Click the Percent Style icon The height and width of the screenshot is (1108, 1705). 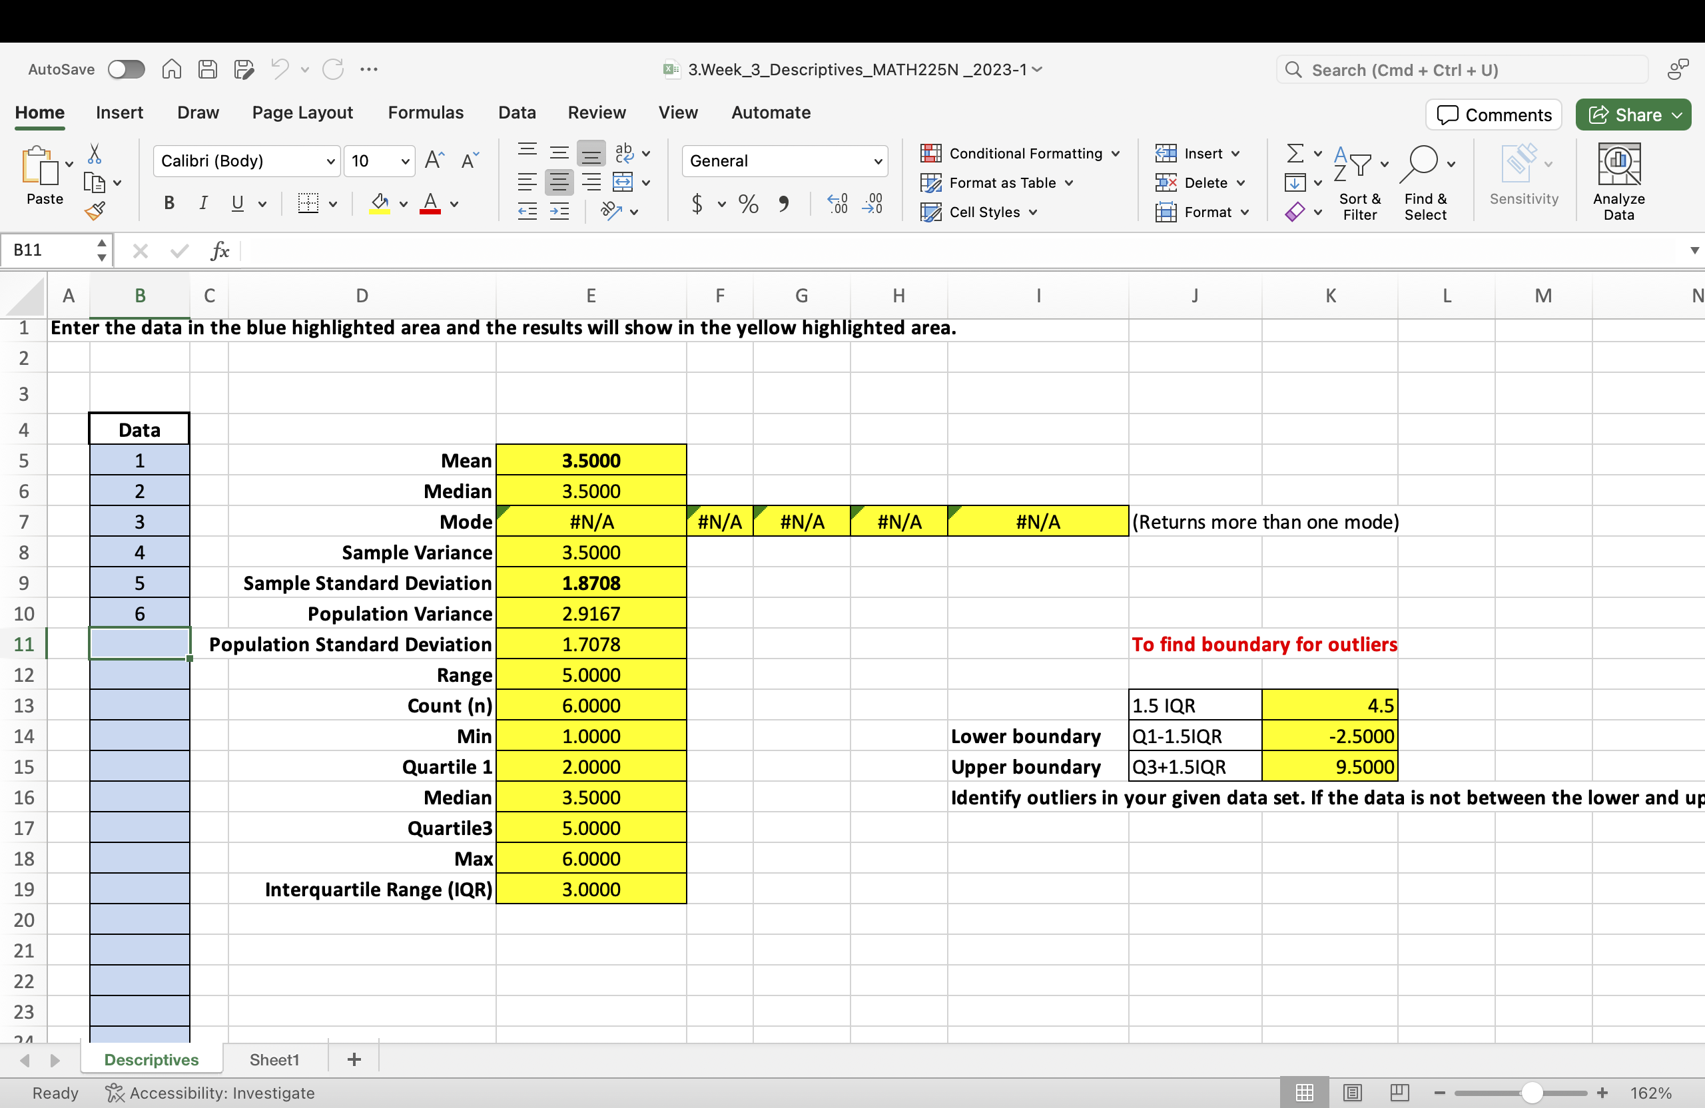(748, 204)
